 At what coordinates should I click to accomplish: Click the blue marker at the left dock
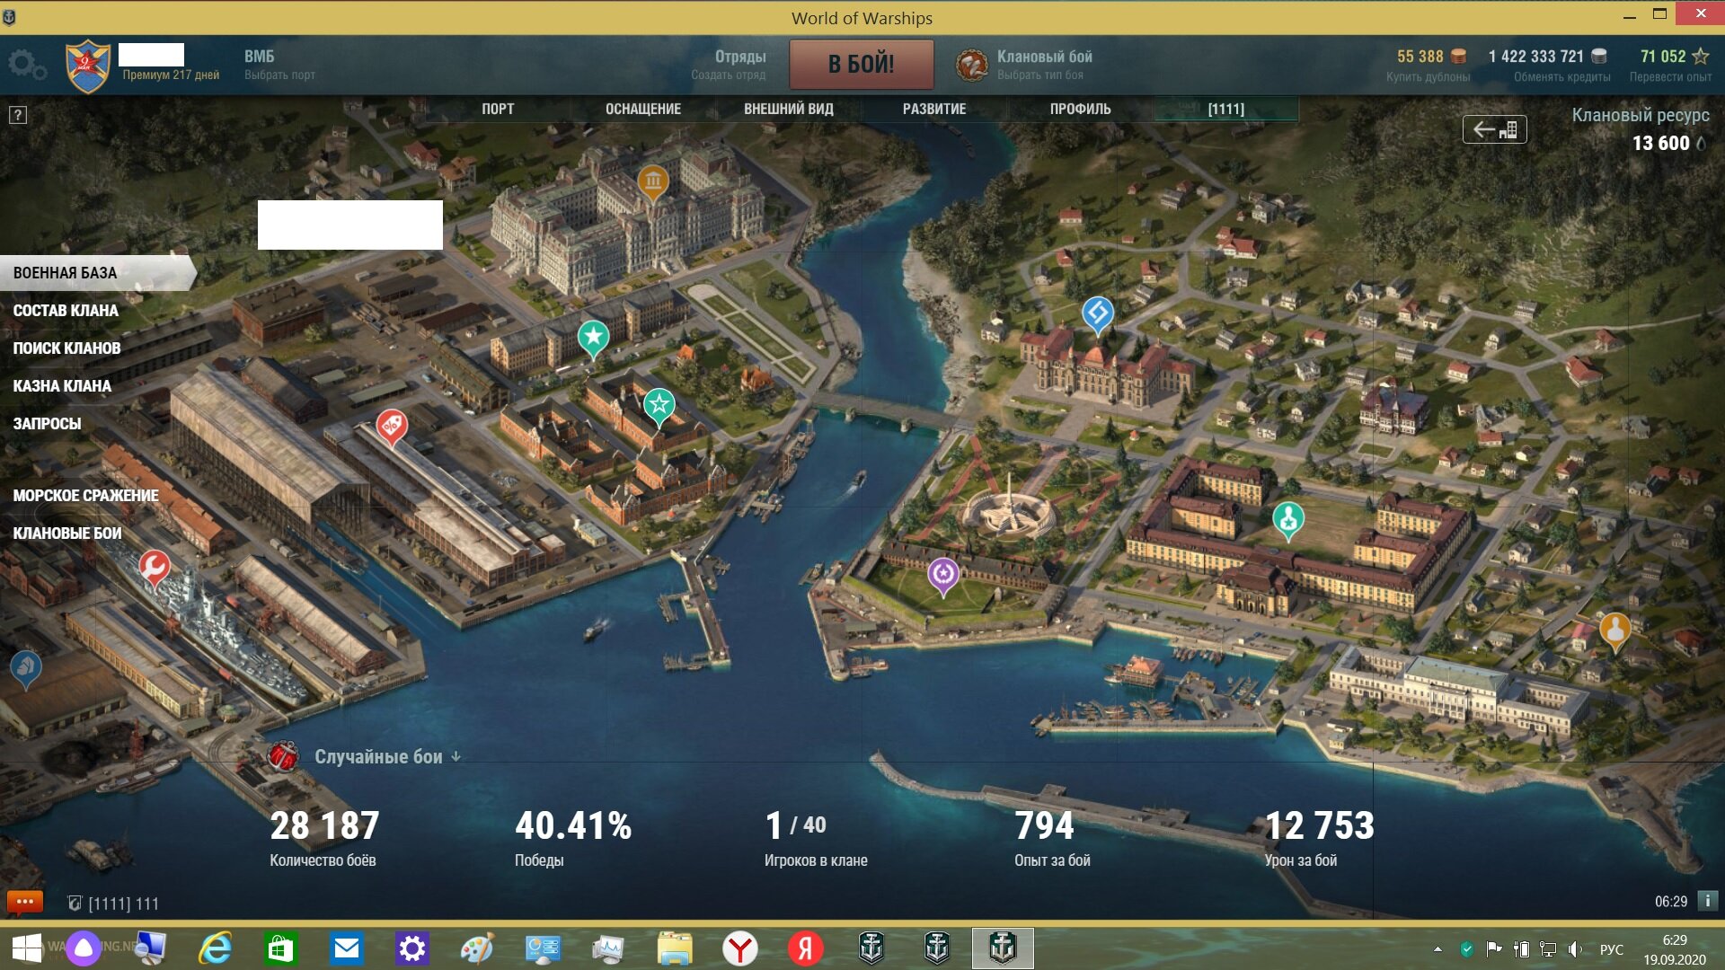coord(25,669)
